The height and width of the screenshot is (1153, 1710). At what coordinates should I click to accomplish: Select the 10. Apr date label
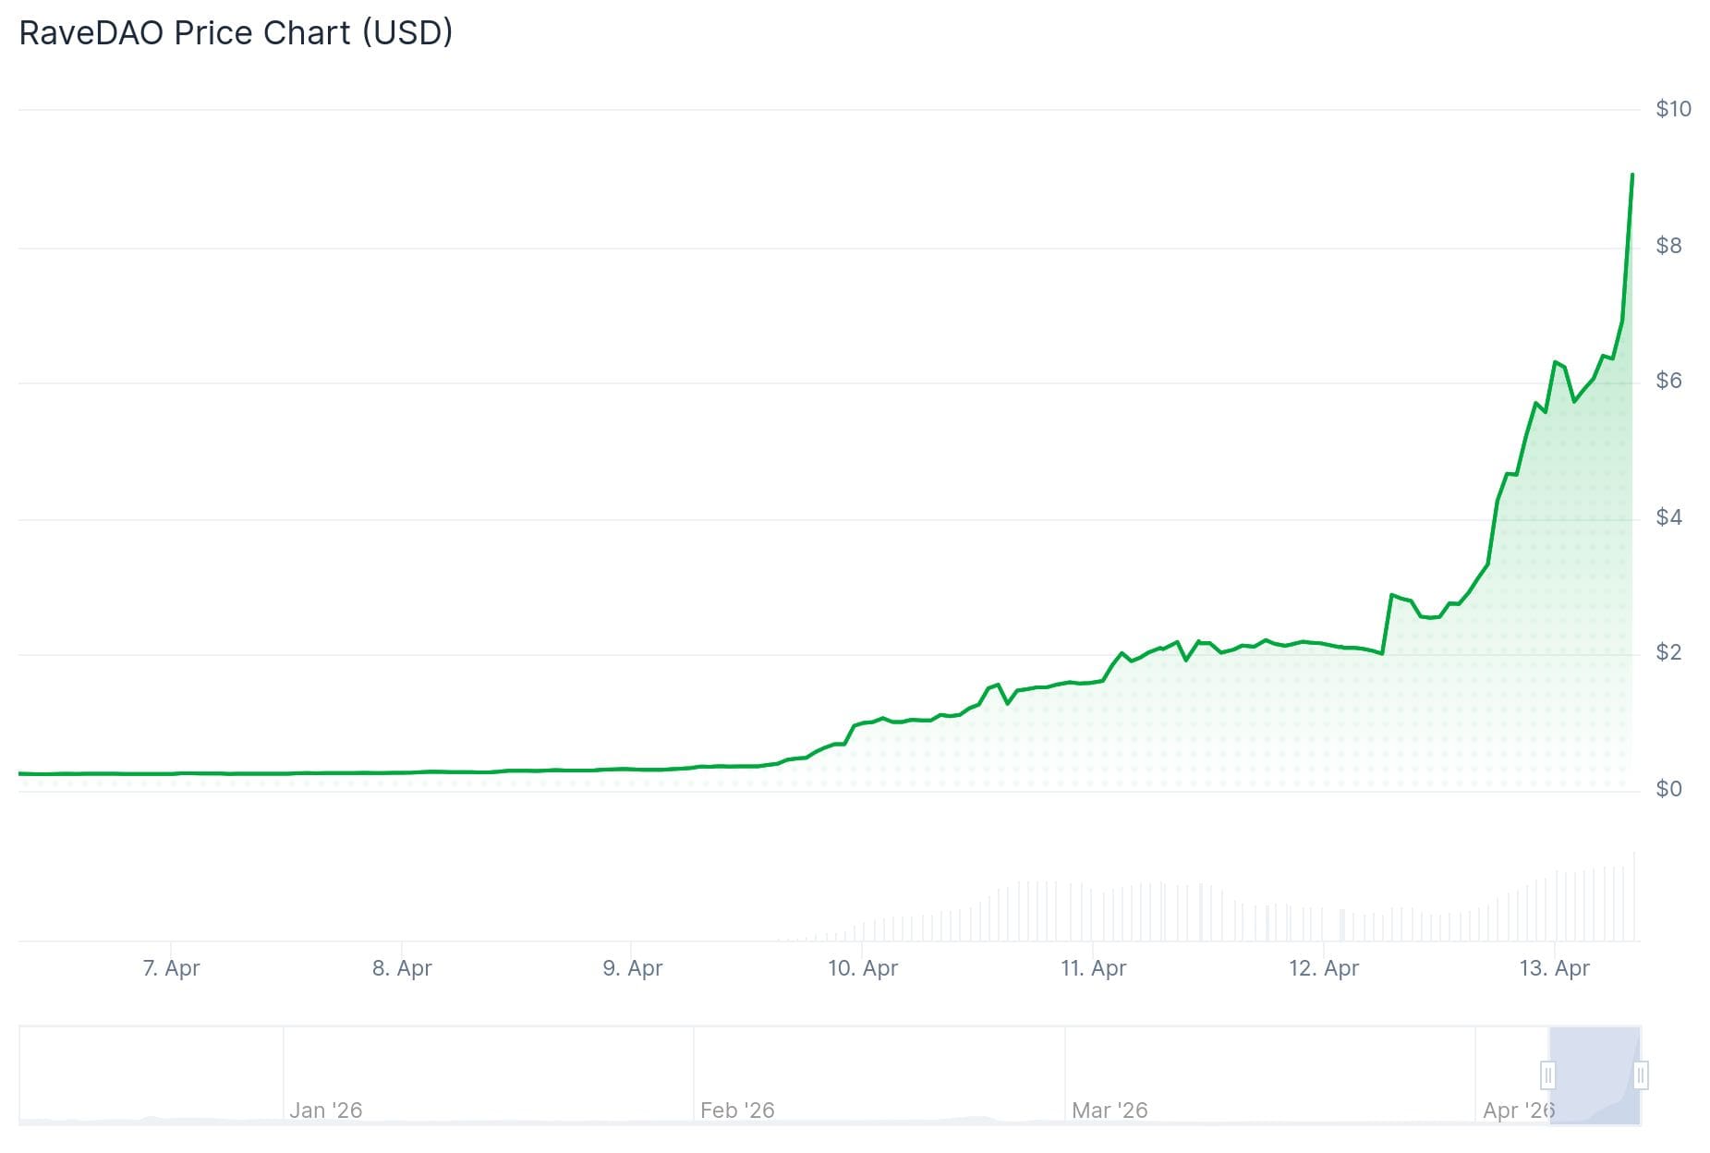click(x=862, y=968)
